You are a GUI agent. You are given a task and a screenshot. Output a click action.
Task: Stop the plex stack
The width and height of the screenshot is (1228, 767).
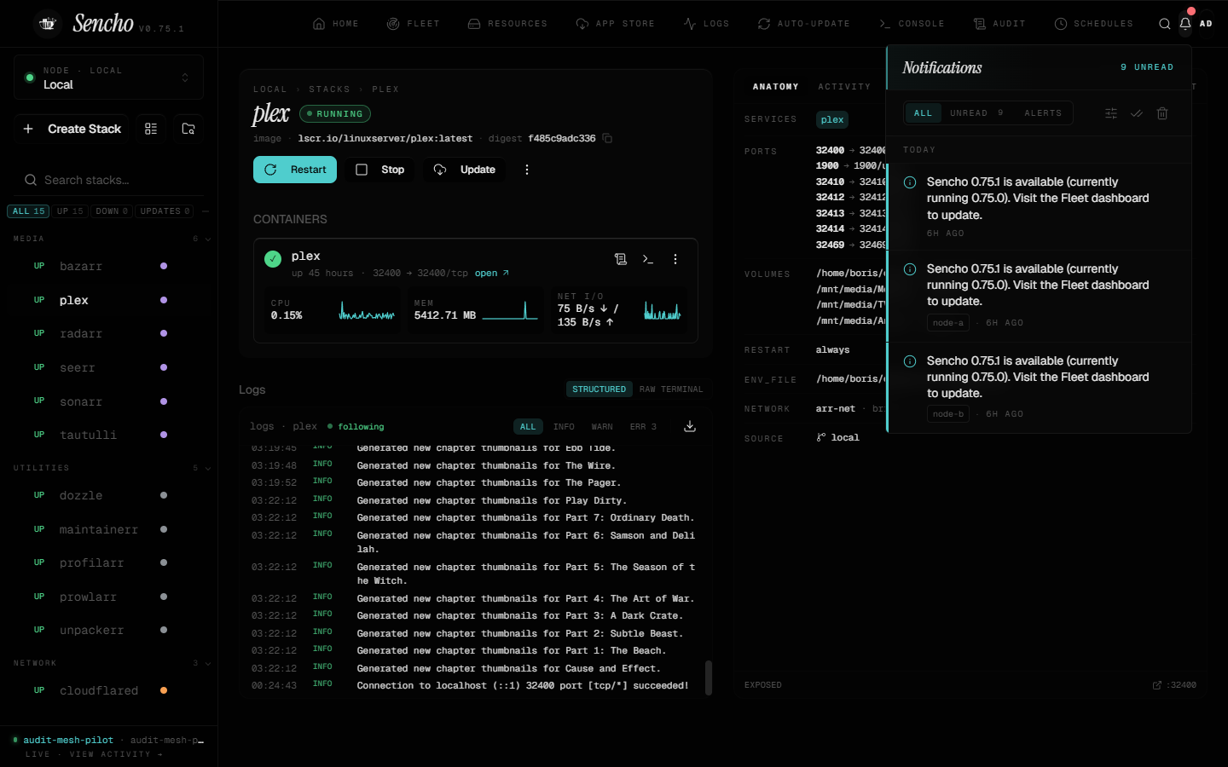(x=379, y=170)
